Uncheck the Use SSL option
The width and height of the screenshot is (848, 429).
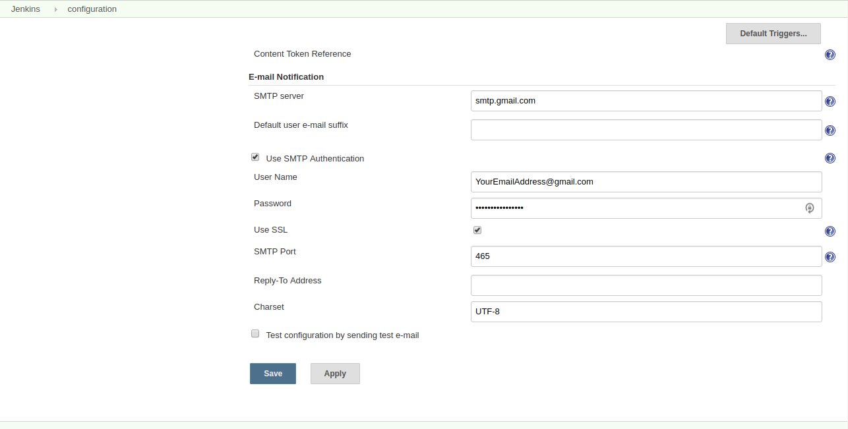coord(477,230)
